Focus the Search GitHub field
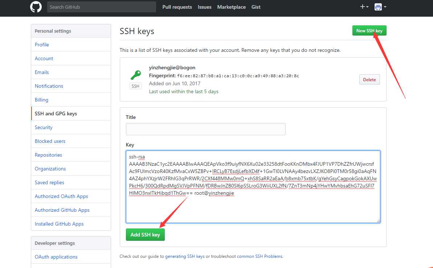433x268 pixels. tap(102, 7)
